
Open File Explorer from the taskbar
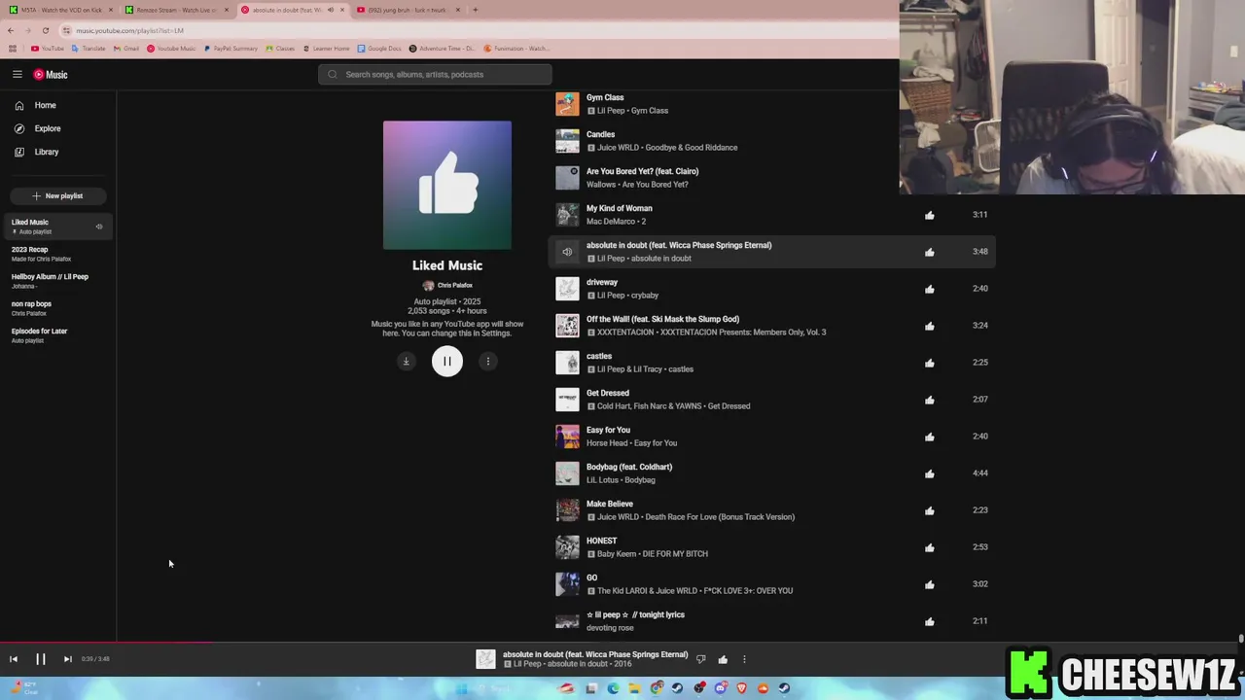click(634, 688)
